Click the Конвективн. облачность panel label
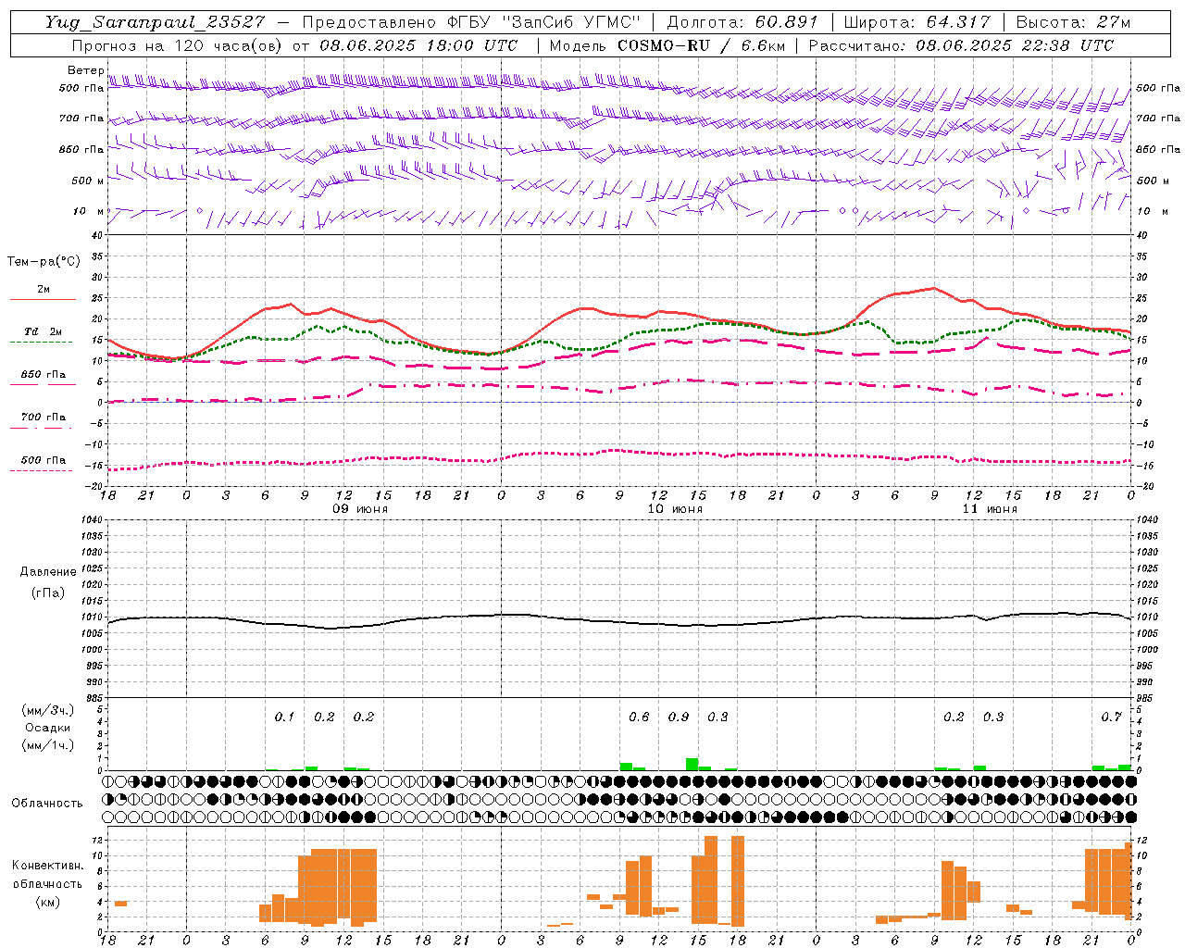 coord(47,875)
